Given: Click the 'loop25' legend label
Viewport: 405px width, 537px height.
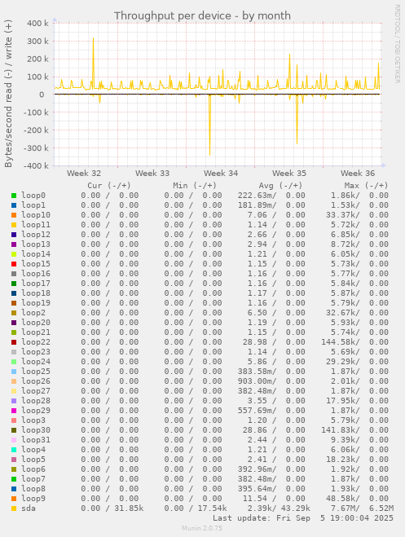Looking at the screenshot, I should [36, 372].
